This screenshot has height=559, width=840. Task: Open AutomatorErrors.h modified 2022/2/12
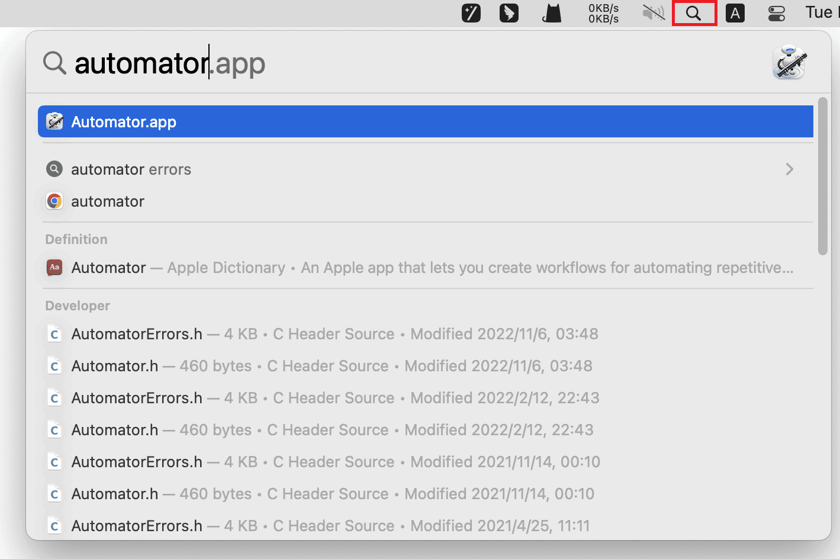(426, 398)
